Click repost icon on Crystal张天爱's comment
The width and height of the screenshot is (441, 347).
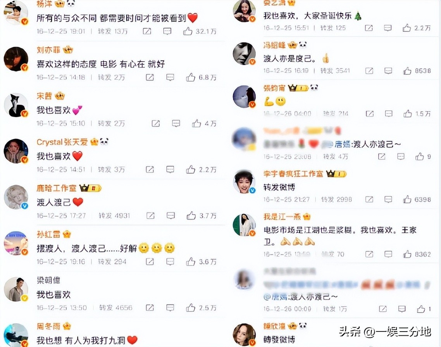coord(150,169)
